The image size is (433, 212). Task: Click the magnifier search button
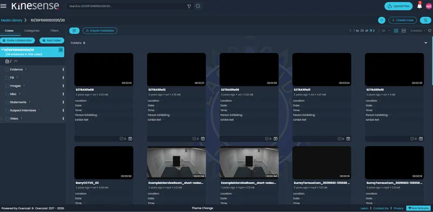pyautogui.click(x=198, y=6)
